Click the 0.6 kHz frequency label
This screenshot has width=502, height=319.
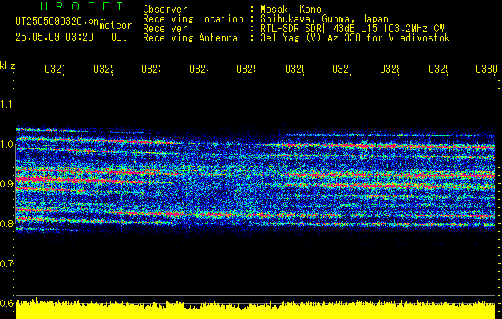[x=6, y=303]
